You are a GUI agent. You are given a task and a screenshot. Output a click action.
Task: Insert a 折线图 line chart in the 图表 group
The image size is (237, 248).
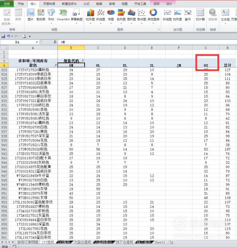point(101,16)
